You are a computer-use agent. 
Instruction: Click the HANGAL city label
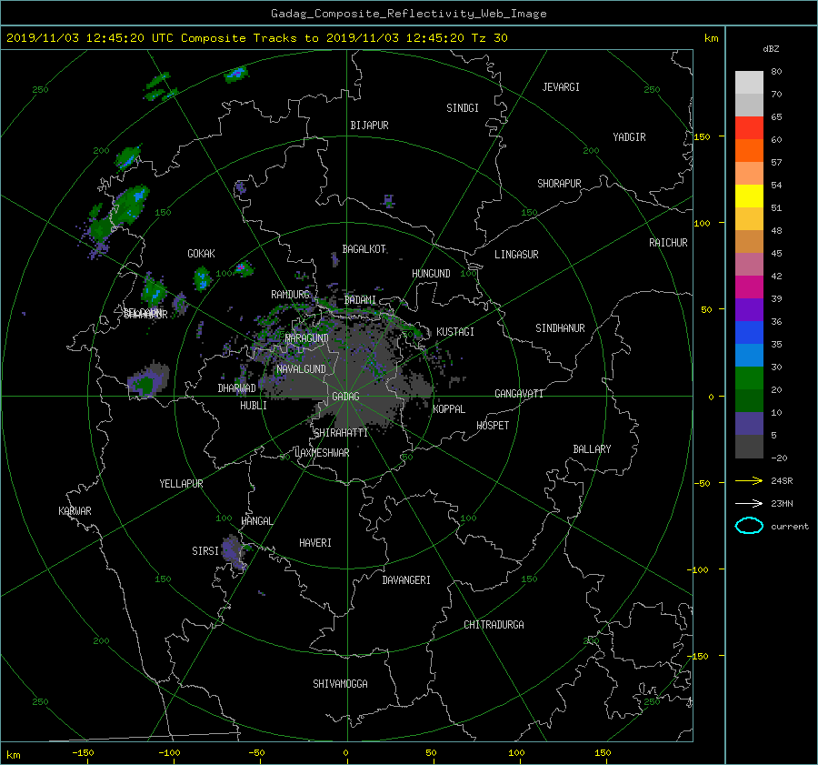pyautogui.click(x=256, y=521)
